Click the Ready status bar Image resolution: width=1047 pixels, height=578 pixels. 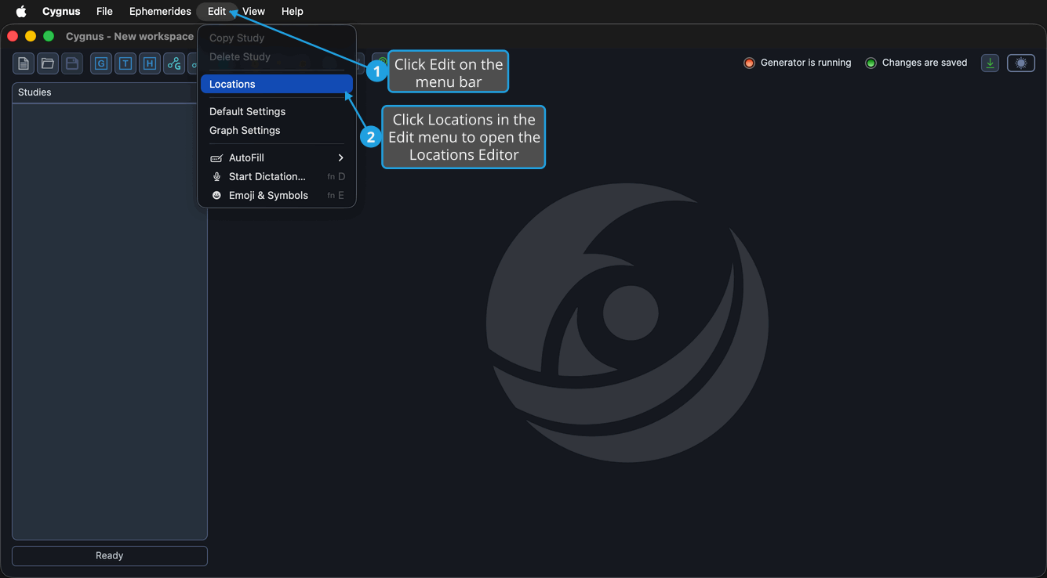click(110, 556)
